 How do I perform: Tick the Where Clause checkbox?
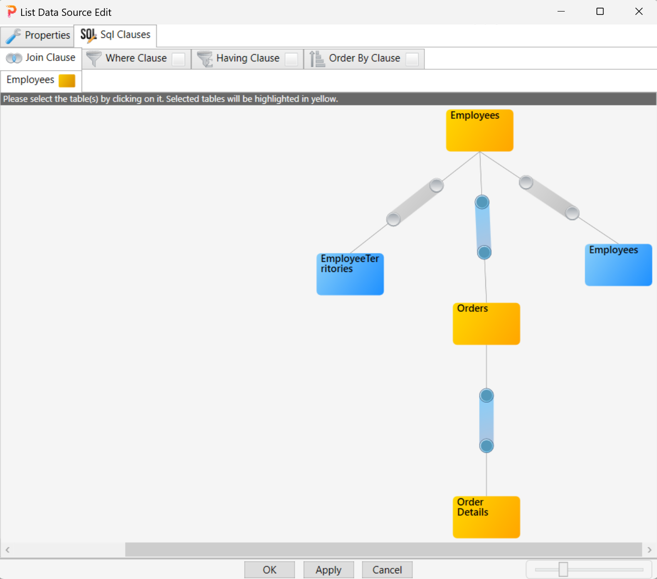[178, 59]
